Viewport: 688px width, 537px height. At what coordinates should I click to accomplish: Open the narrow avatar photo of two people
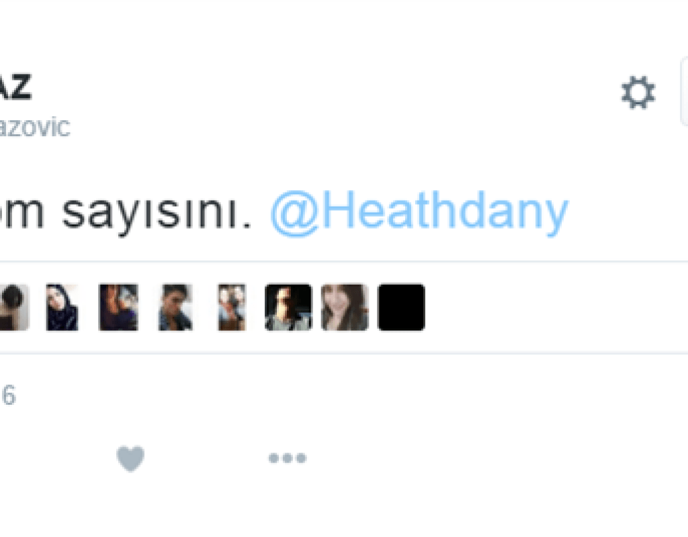(232, 307)
